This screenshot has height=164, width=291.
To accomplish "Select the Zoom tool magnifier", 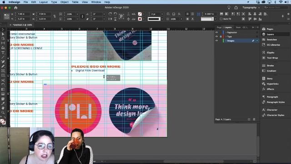I will pos(3,113).
